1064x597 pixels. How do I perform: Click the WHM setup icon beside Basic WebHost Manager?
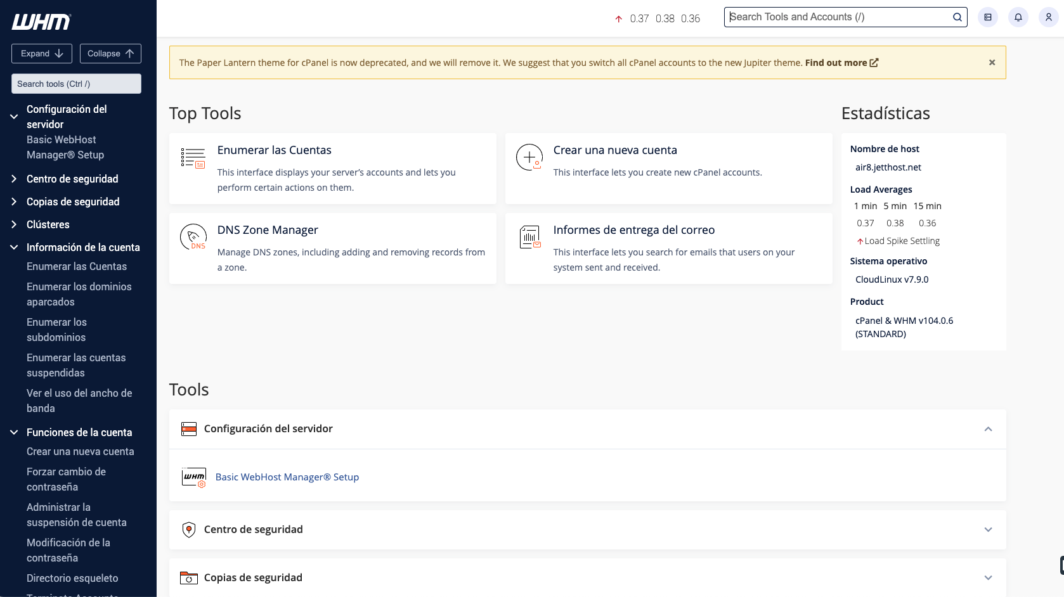coord(194,477)
